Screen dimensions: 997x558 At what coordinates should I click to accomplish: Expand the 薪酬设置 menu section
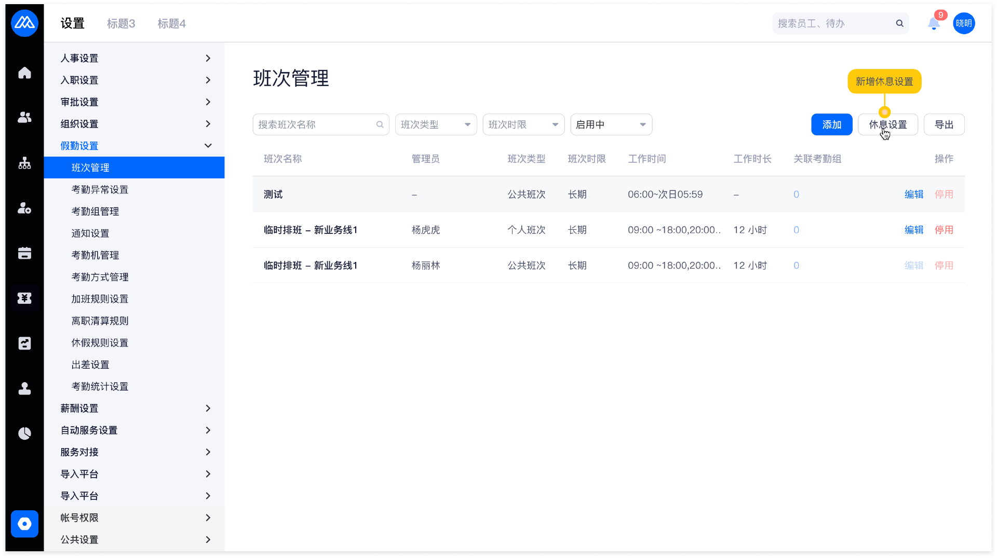[134, 409]
